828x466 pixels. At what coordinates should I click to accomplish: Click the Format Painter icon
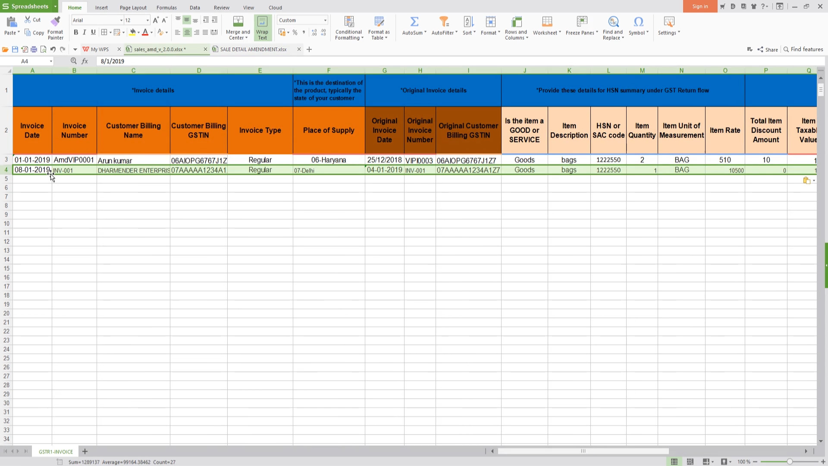55,22
